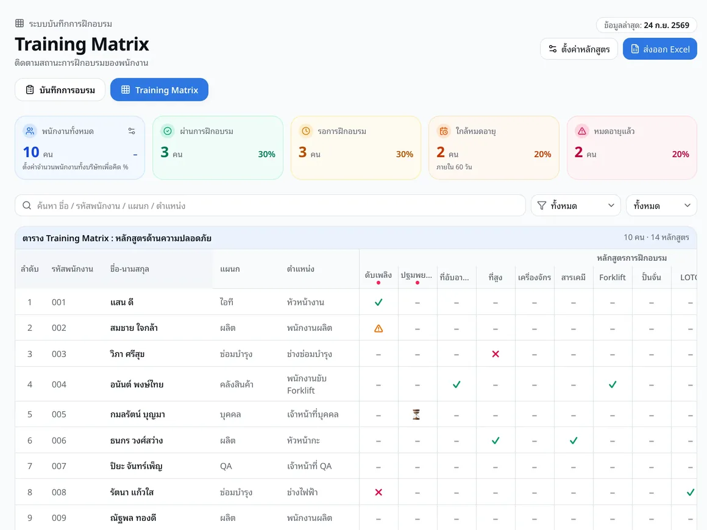
Task: Select employee name แสน ดี
Action: (x=122, y=302)
